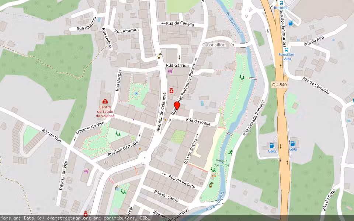Select the Parque dos Patos label
The image size is (354, 221).
click(x=222, y=163)
